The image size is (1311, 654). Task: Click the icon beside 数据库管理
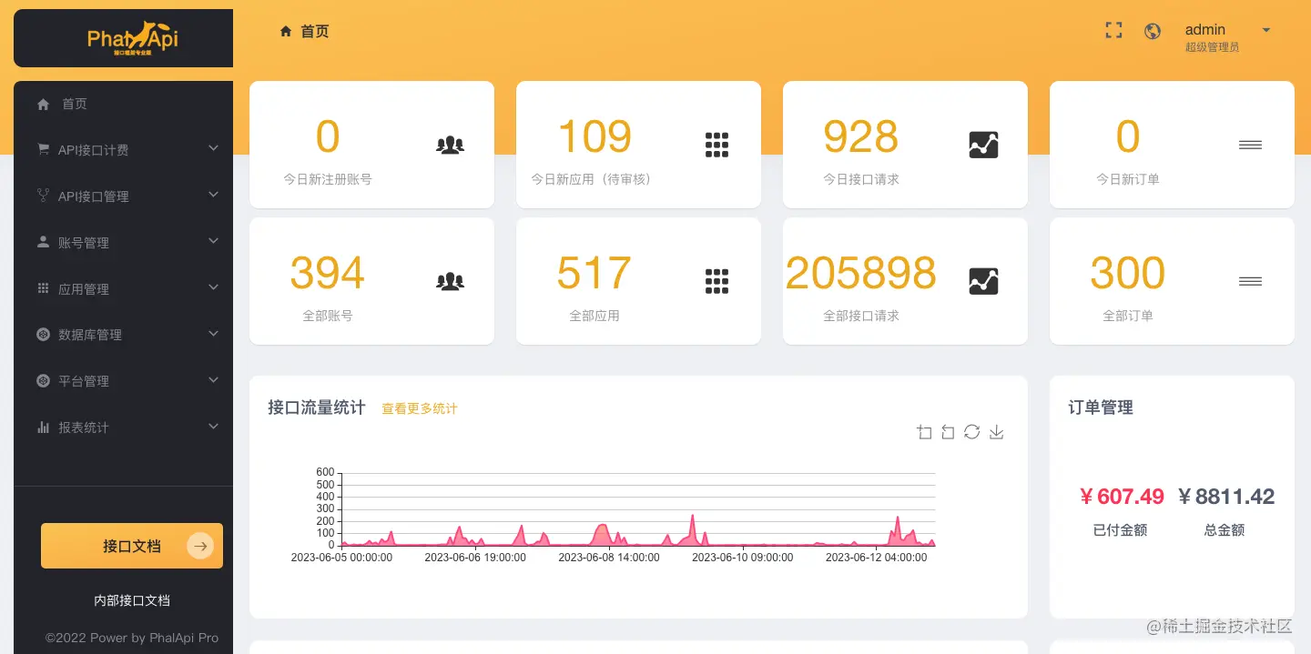pos(43,335)
